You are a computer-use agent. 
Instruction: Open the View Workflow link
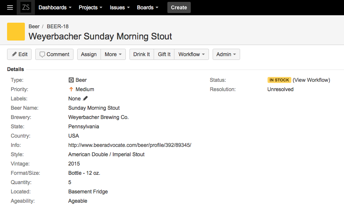[311, 80]
